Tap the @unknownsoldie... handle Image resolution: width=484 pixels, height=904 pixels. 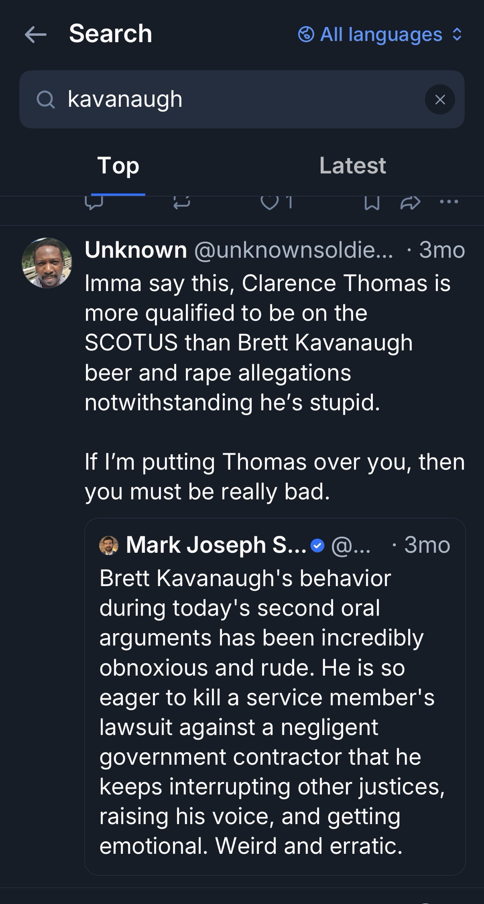point(294,250)
